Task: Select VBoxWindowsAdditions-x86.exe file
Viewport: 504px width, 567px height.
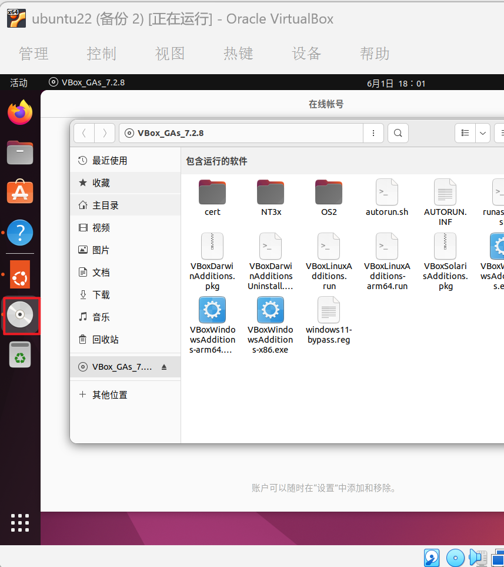Action: pos(271,326)
